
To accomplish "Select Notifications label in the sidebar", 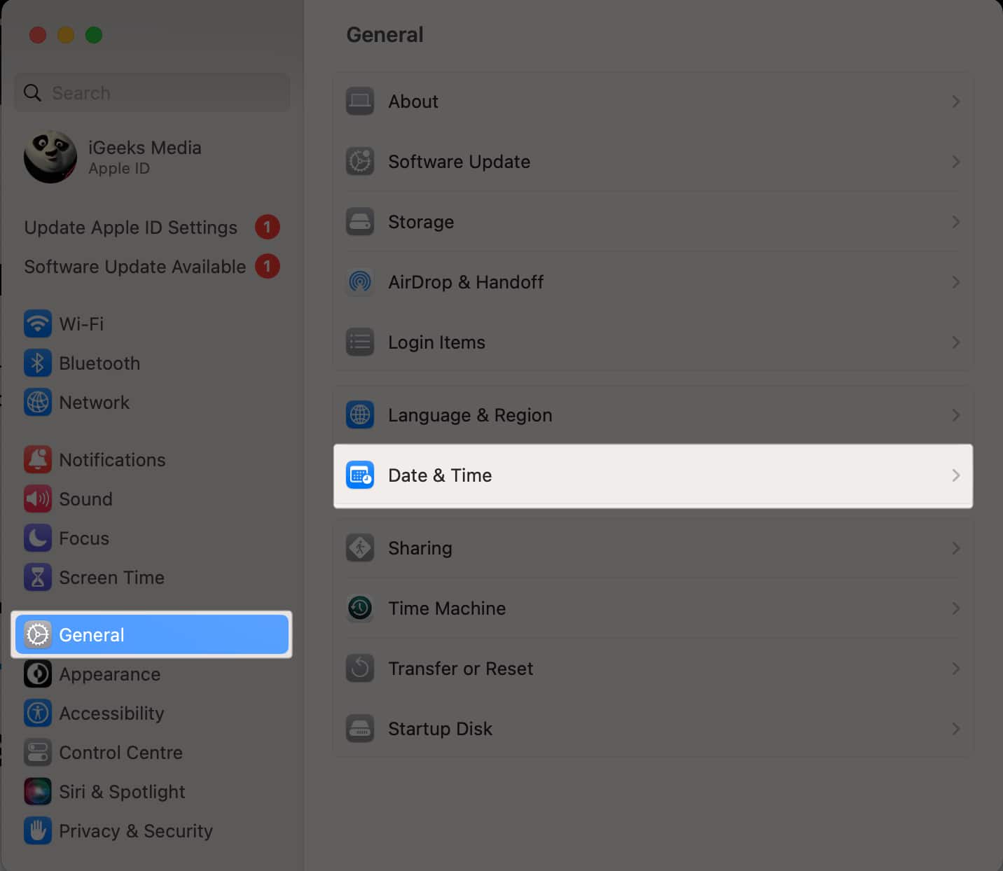I will tap(112, 459).
